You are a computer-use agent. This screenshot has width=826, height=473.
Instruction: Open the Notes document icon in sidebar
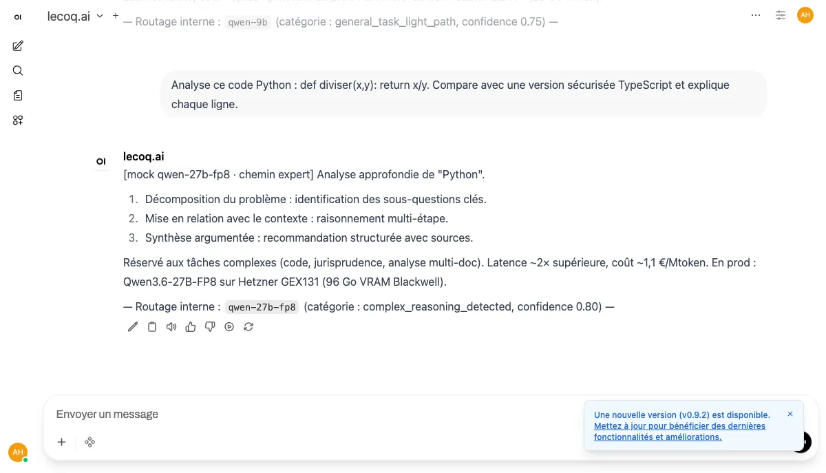17,95
